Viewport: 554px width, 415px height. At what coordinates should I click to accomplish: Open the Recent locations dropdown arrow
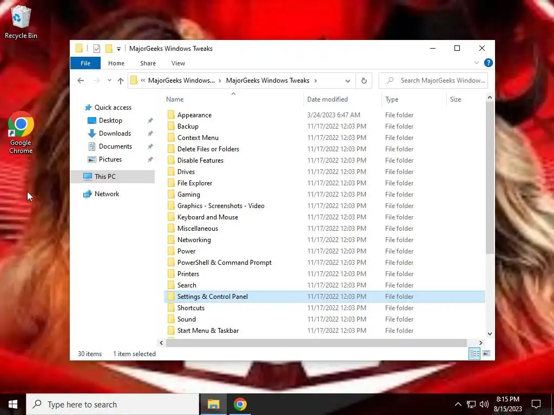109,81
